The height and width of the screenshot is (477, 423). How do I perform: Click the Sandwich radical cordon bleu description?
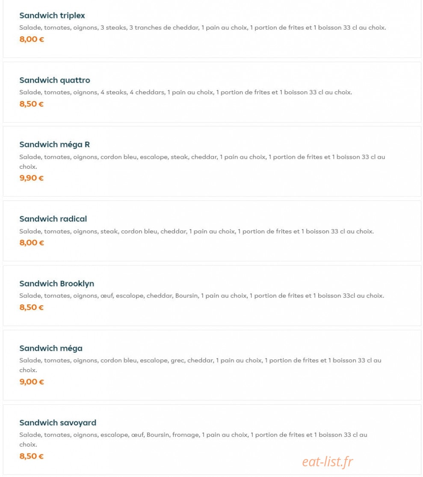(x=197, y=232)
